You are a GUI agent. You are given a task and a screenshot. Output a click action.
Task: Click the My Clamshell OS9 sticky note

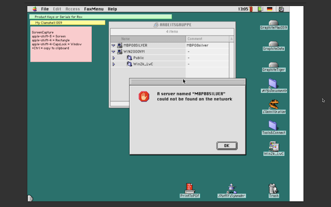pyautogui.click(x=67, y=23)
